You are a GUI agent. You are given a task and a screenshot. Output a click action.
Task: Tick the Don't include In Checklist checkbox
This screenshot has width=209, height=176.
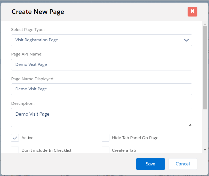tap(15, 150)
